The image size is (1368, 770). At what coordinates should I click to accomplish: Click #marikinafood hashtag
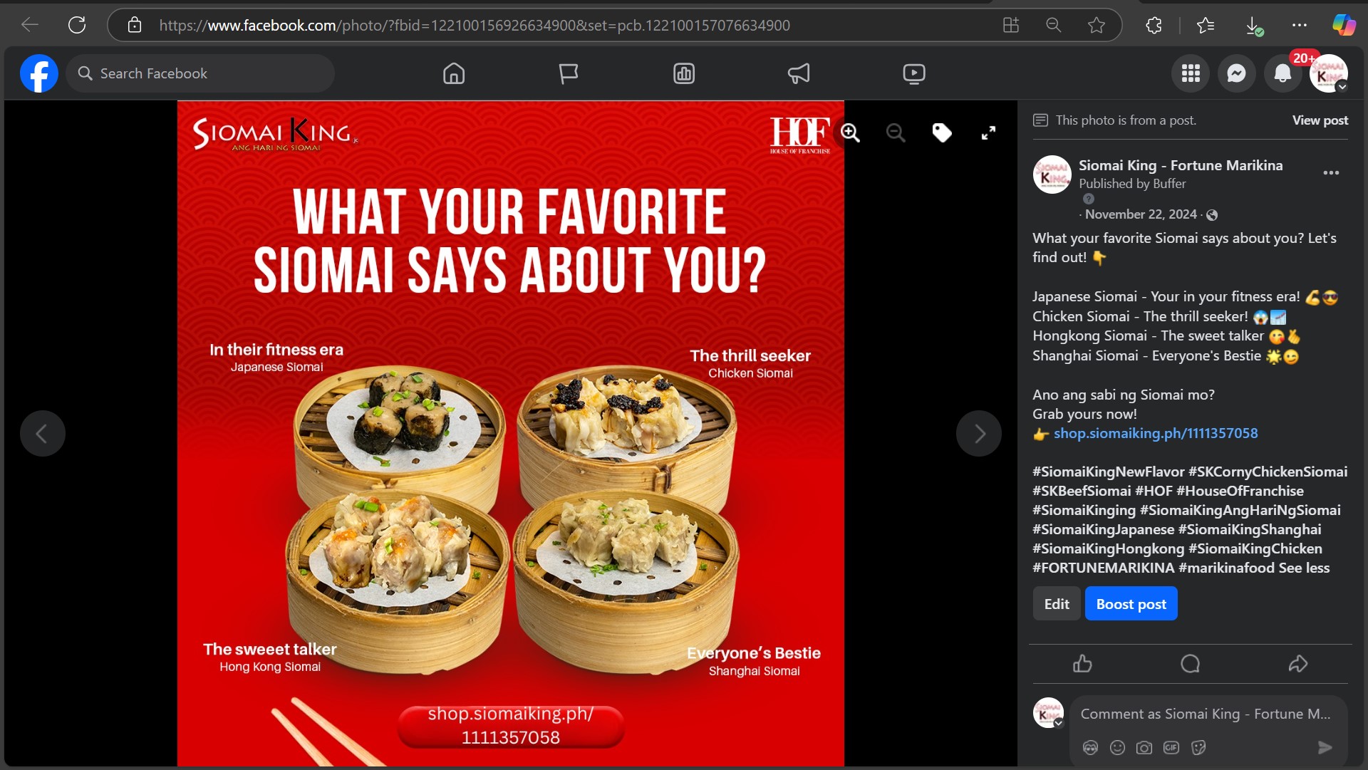point(1226,568)
